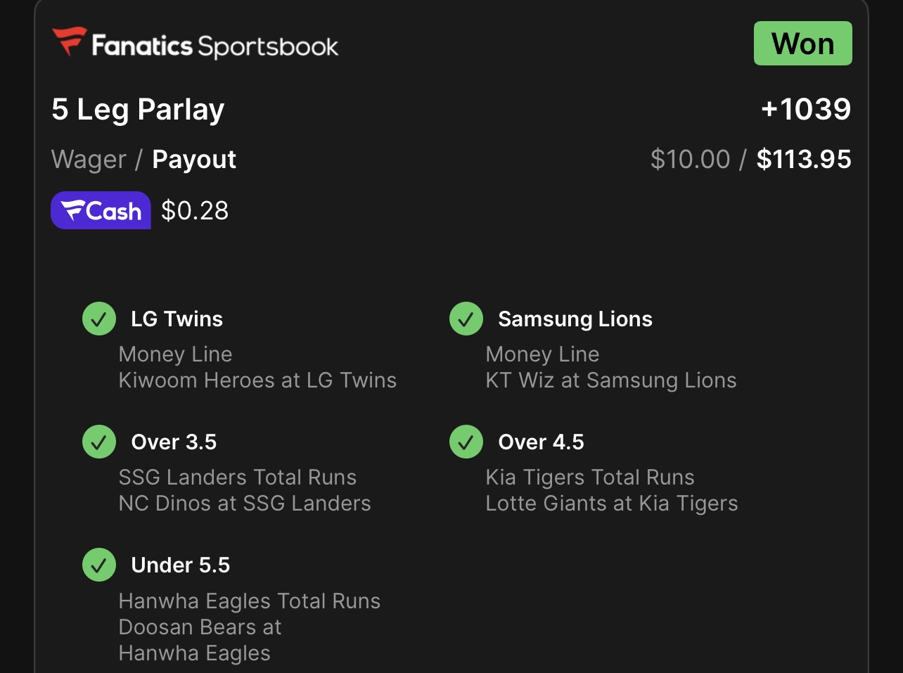This screenshot has height=673, width=903.
Task: Select the Kia Tigers Total Runs market
Action: pyautogui.click(x=589, y=477)
